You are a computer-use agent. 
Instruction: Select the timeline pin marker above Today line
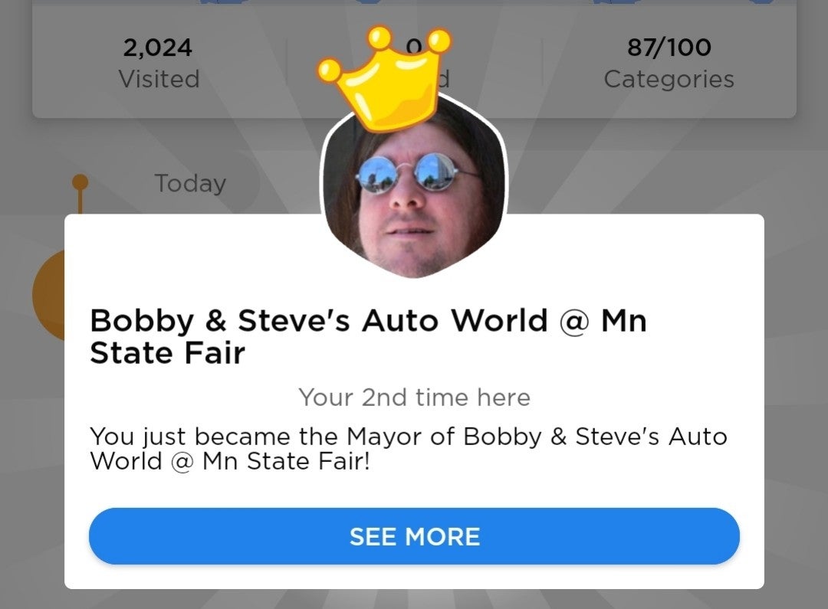80,182
